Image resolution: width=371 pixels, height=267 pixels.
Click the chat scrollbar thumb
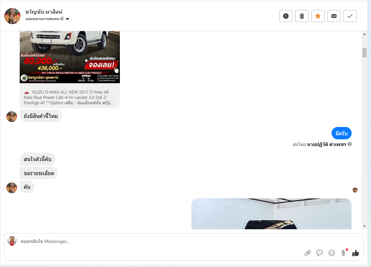(x=364, y=52)
